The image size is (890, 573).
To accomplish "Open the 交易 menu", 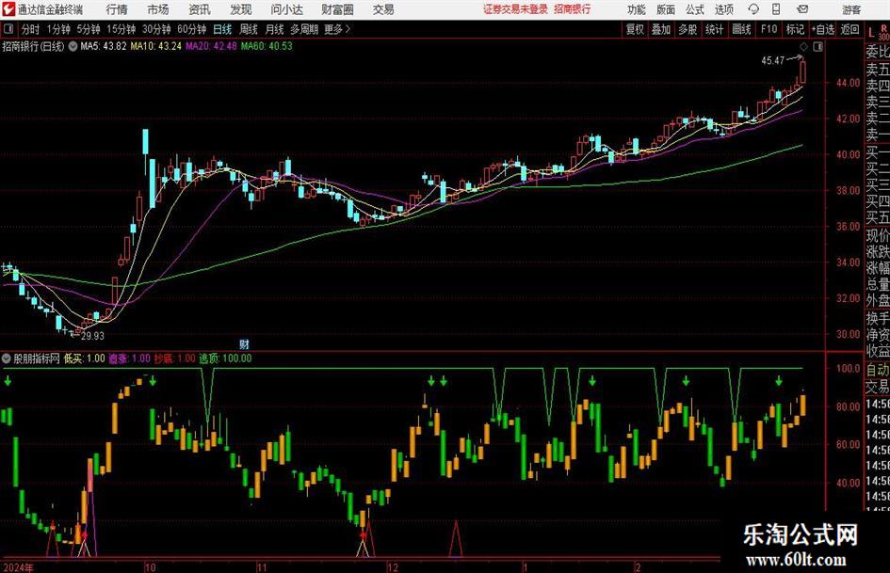I will (383, 9).
